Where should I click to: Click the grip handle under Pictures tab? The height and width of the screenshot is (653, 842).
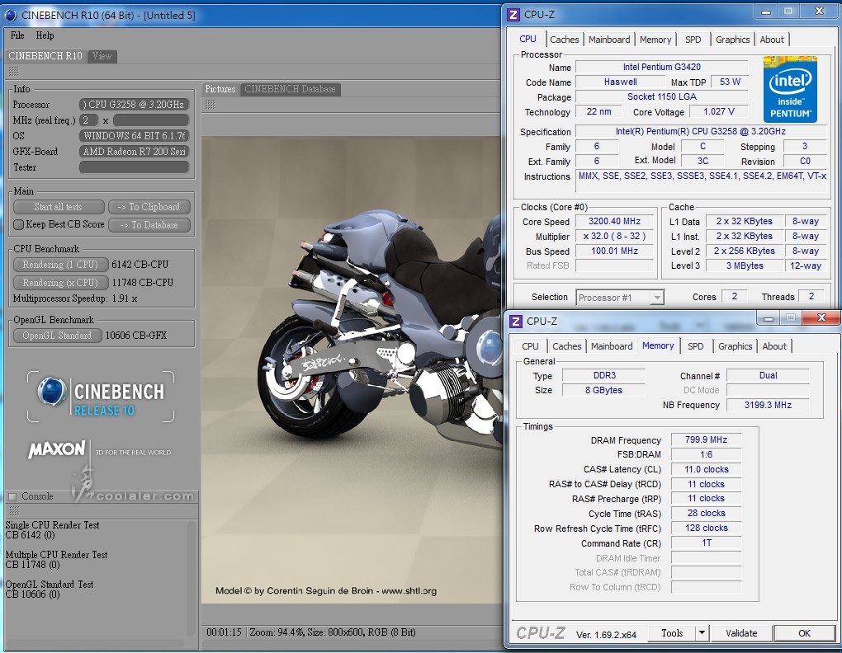210,105
